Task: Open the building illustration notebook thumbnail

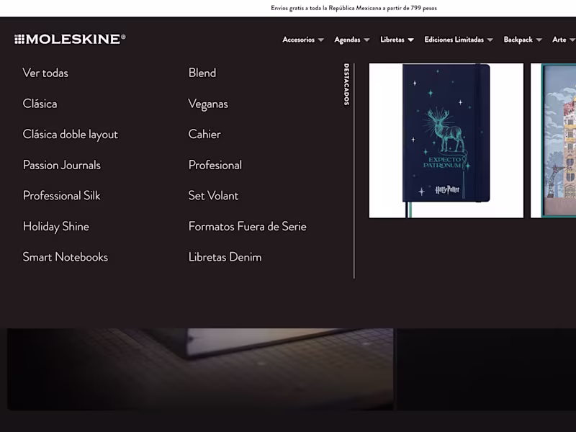Action: tap(553, 140)
